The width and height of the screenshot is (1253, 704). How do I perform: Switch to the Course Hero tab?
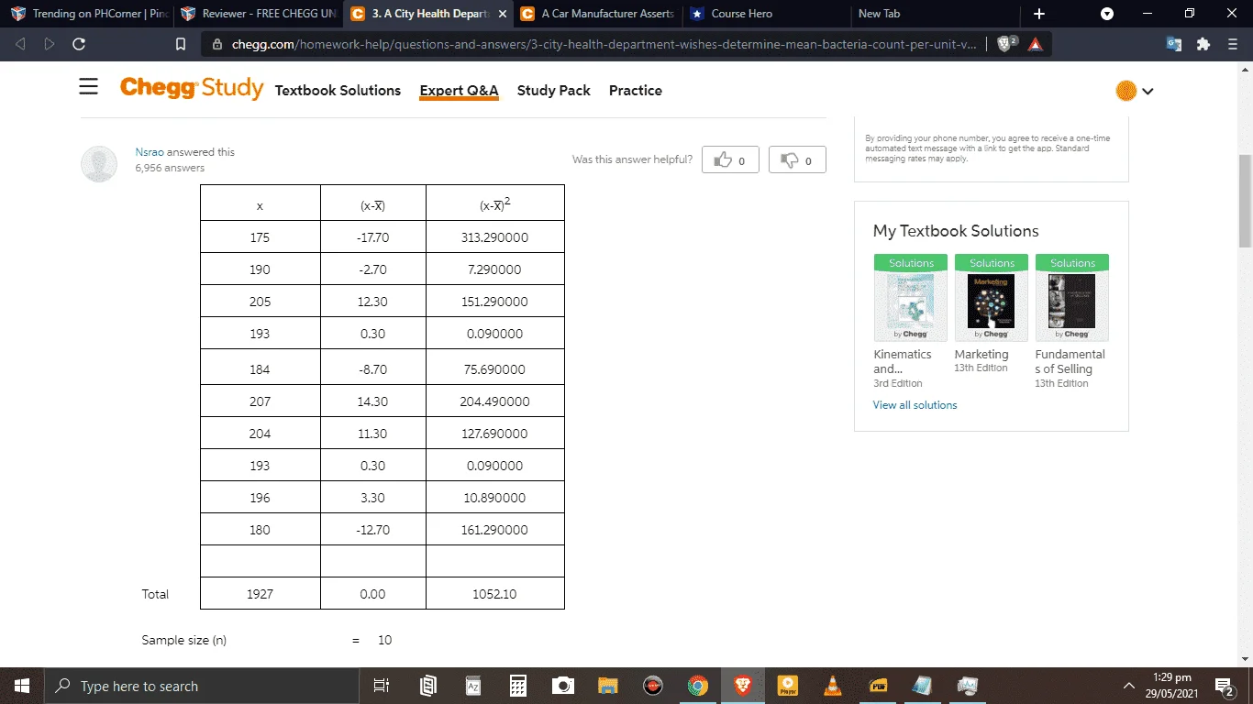[765, 14]
